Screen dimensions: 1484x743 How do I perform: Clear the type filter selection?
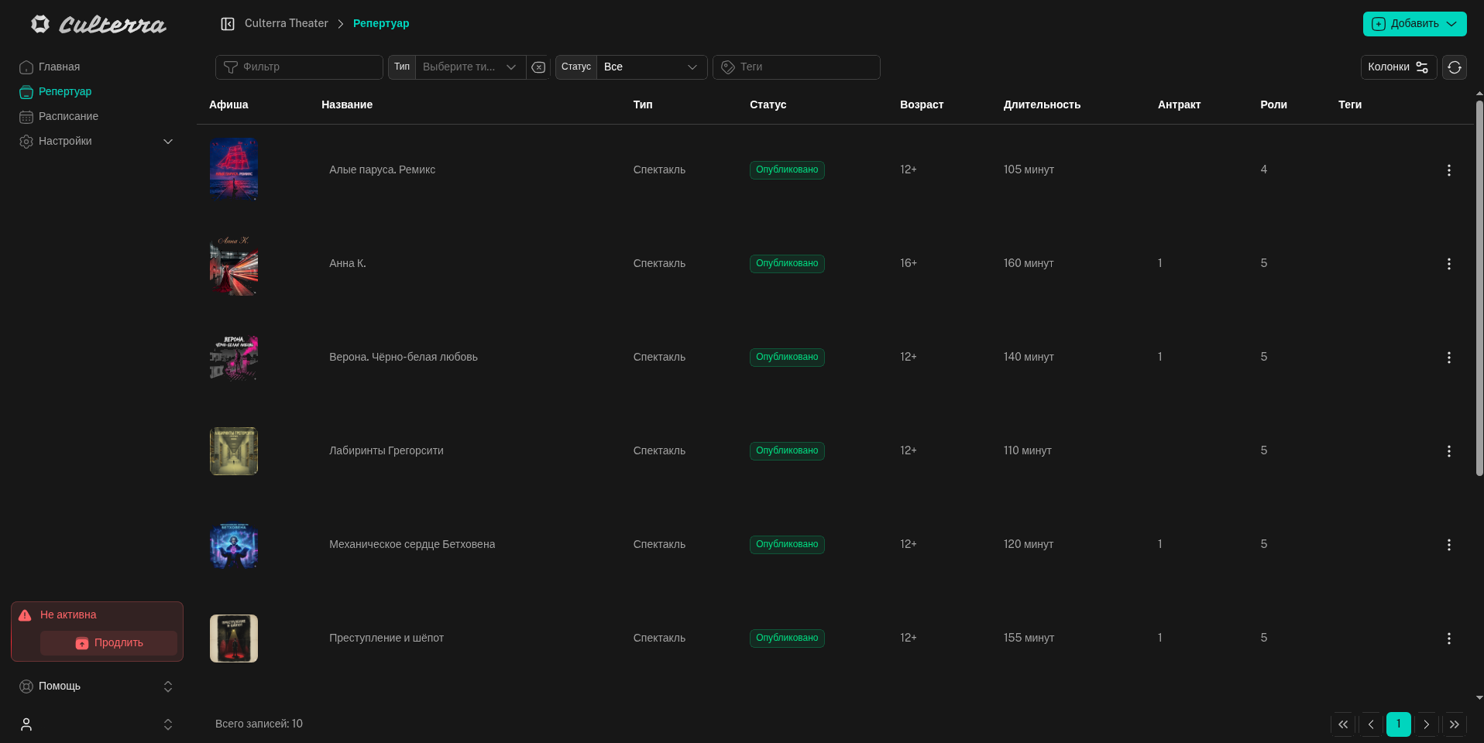(x=538, y=67)
